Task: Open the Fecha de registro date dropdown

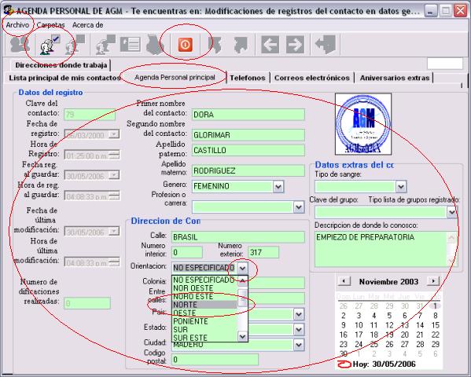Action: click(x=114, y=134)
